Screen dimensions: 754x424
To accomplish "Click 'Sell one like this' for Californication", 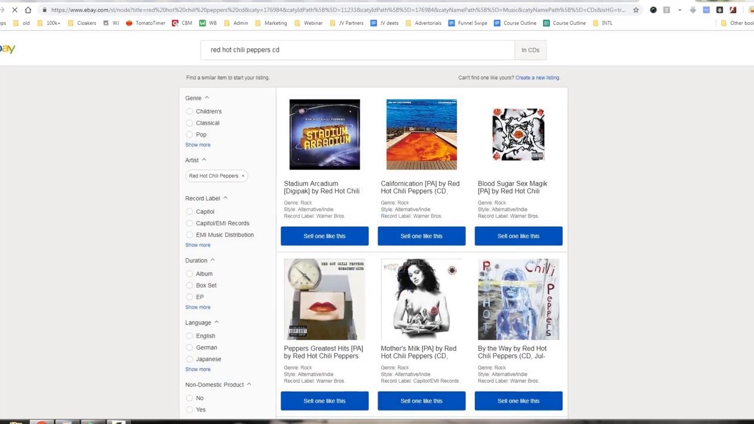I will 421,236.
